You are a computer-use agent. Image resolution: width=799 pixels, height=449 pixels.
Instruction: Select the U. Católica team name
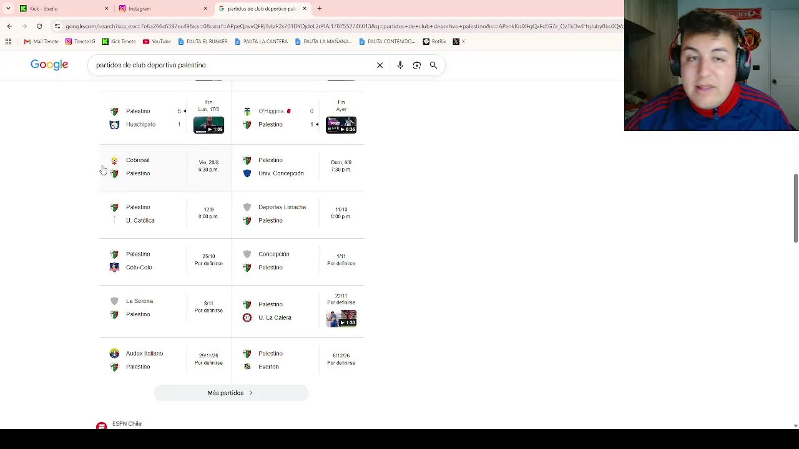(x=140, y=220)
